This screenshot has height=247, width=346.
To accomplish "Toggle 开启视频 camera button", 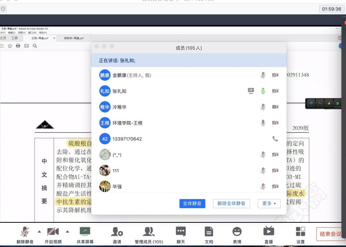I will [x=53, y=231].
